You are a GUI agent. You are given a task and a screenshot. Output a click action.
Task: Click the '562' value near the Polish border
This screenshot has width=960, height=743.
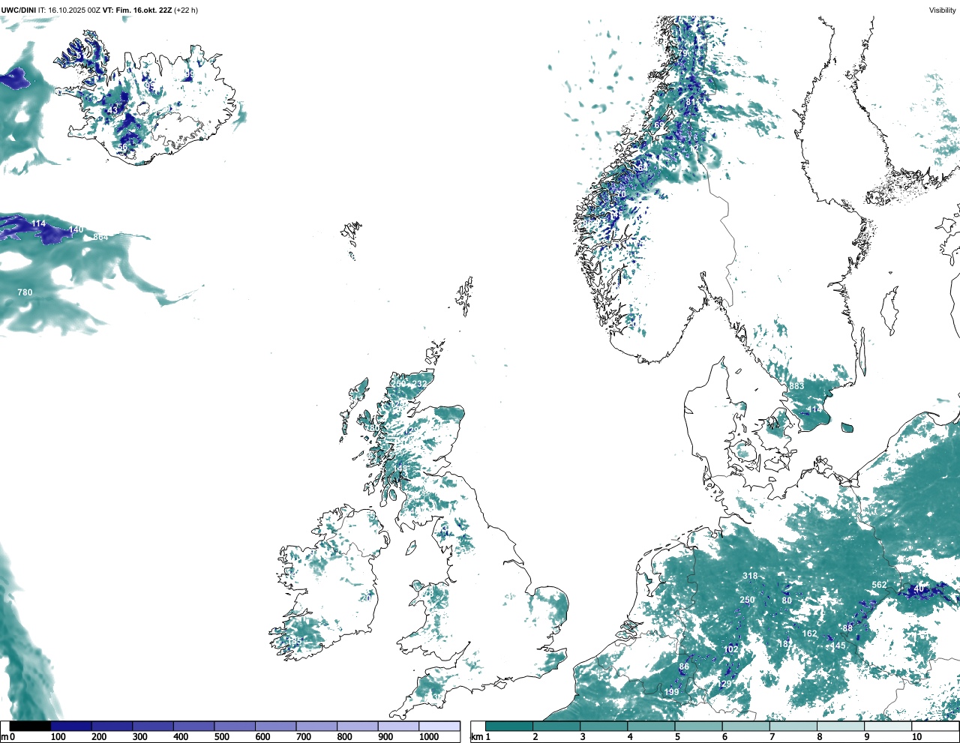[879, 585]
